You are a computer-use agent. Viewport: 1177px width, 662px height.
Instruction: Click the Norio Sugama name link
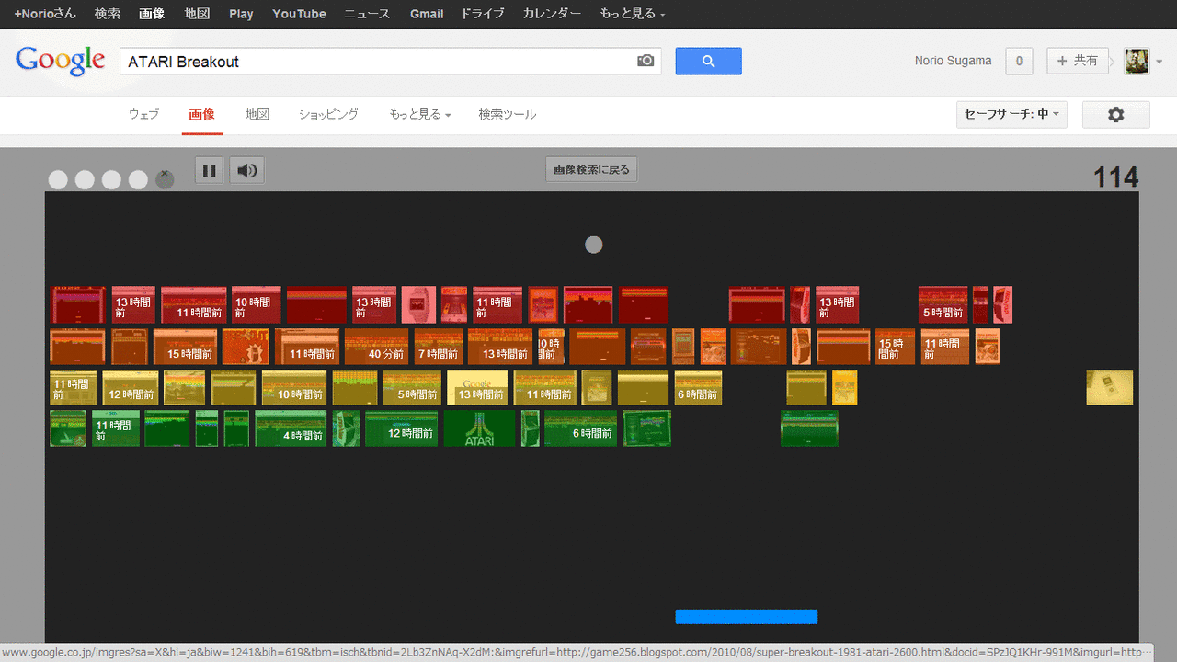point(953,61)
